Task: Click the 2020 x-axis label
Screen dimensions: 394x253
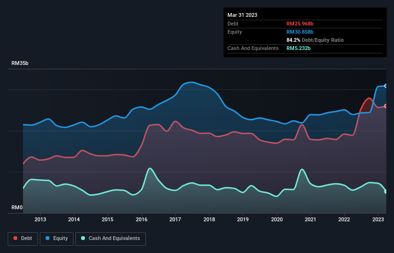Action: click(276, 219)
